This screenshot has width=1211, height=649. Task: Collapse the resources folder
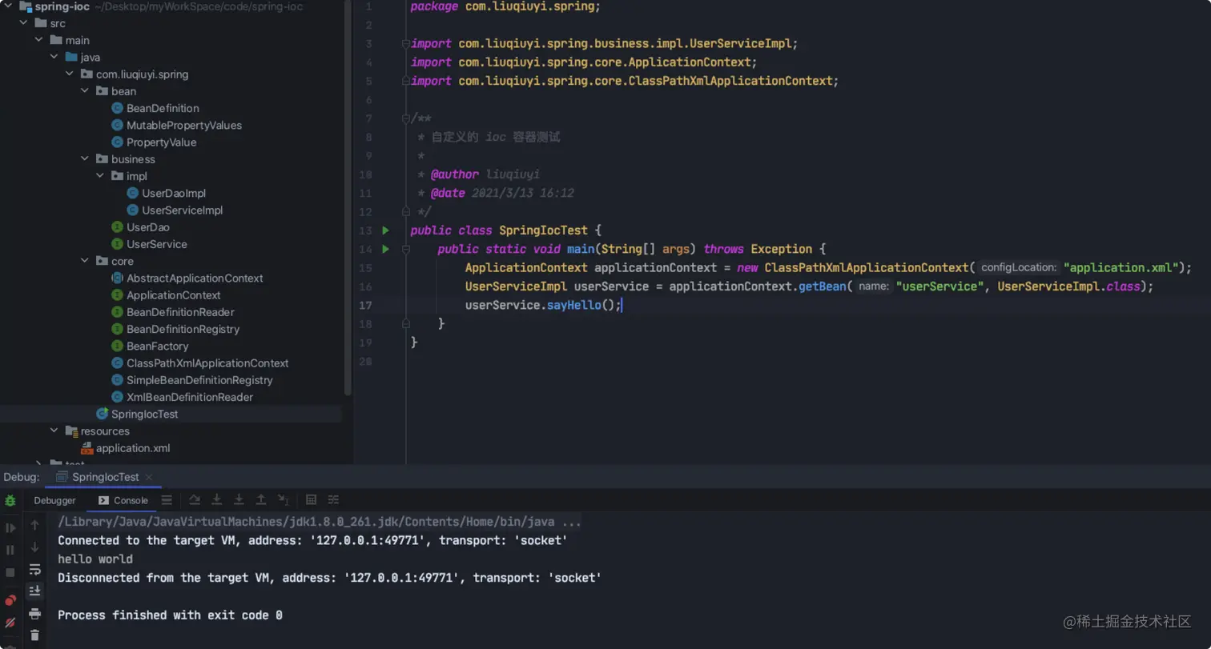coord(54,431)
